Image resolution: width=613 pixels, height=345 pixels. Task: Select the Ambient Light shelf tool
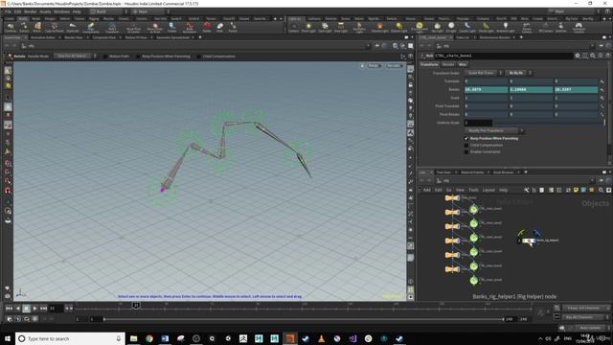point(506,28)
